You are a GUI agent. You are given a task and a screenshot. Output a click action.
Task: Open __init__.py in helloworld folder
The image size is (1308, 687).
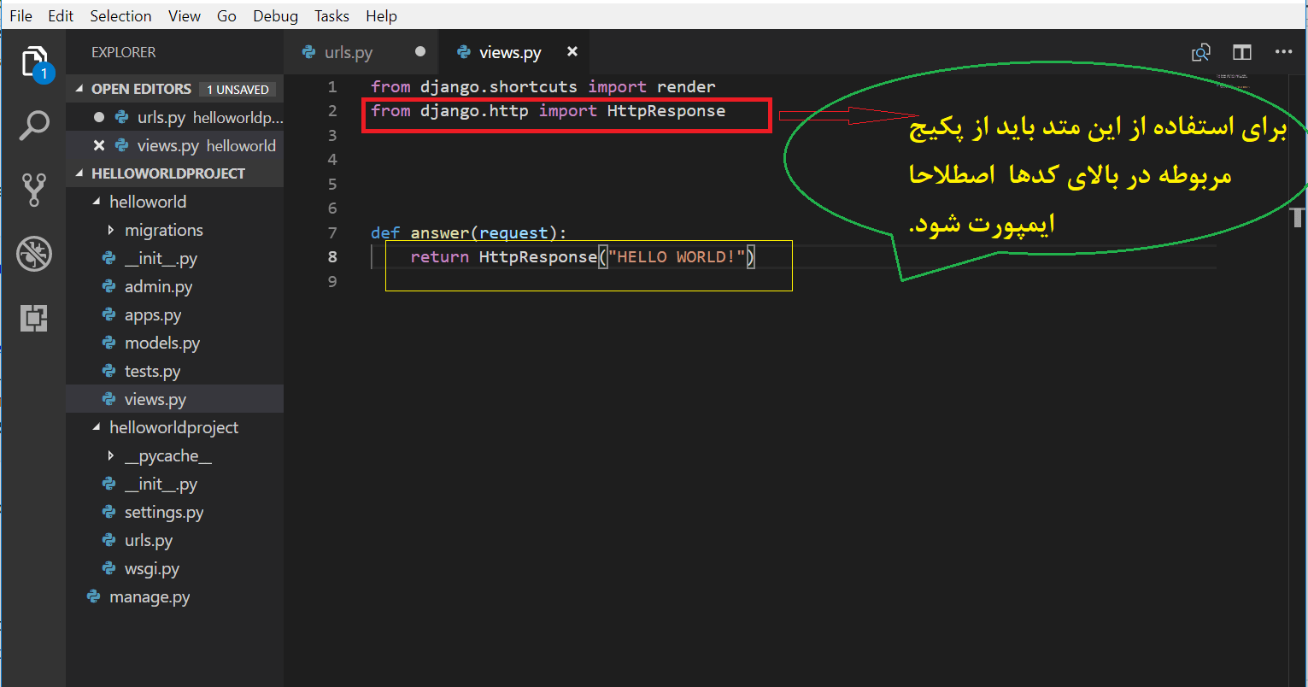[x=174, y=259]
